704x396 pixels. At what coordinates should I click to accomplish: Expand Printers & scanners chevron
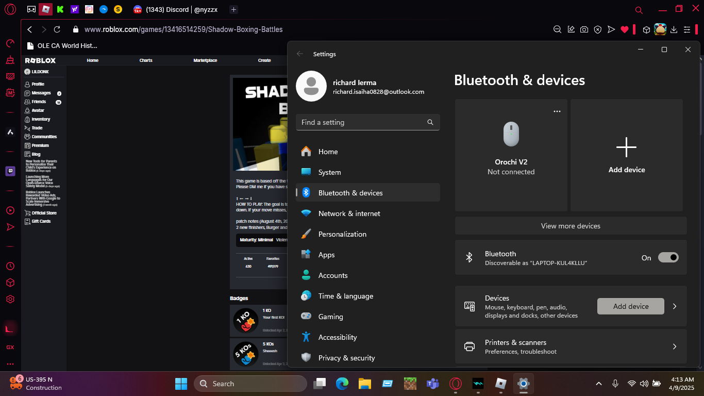(x=675, y=346)
